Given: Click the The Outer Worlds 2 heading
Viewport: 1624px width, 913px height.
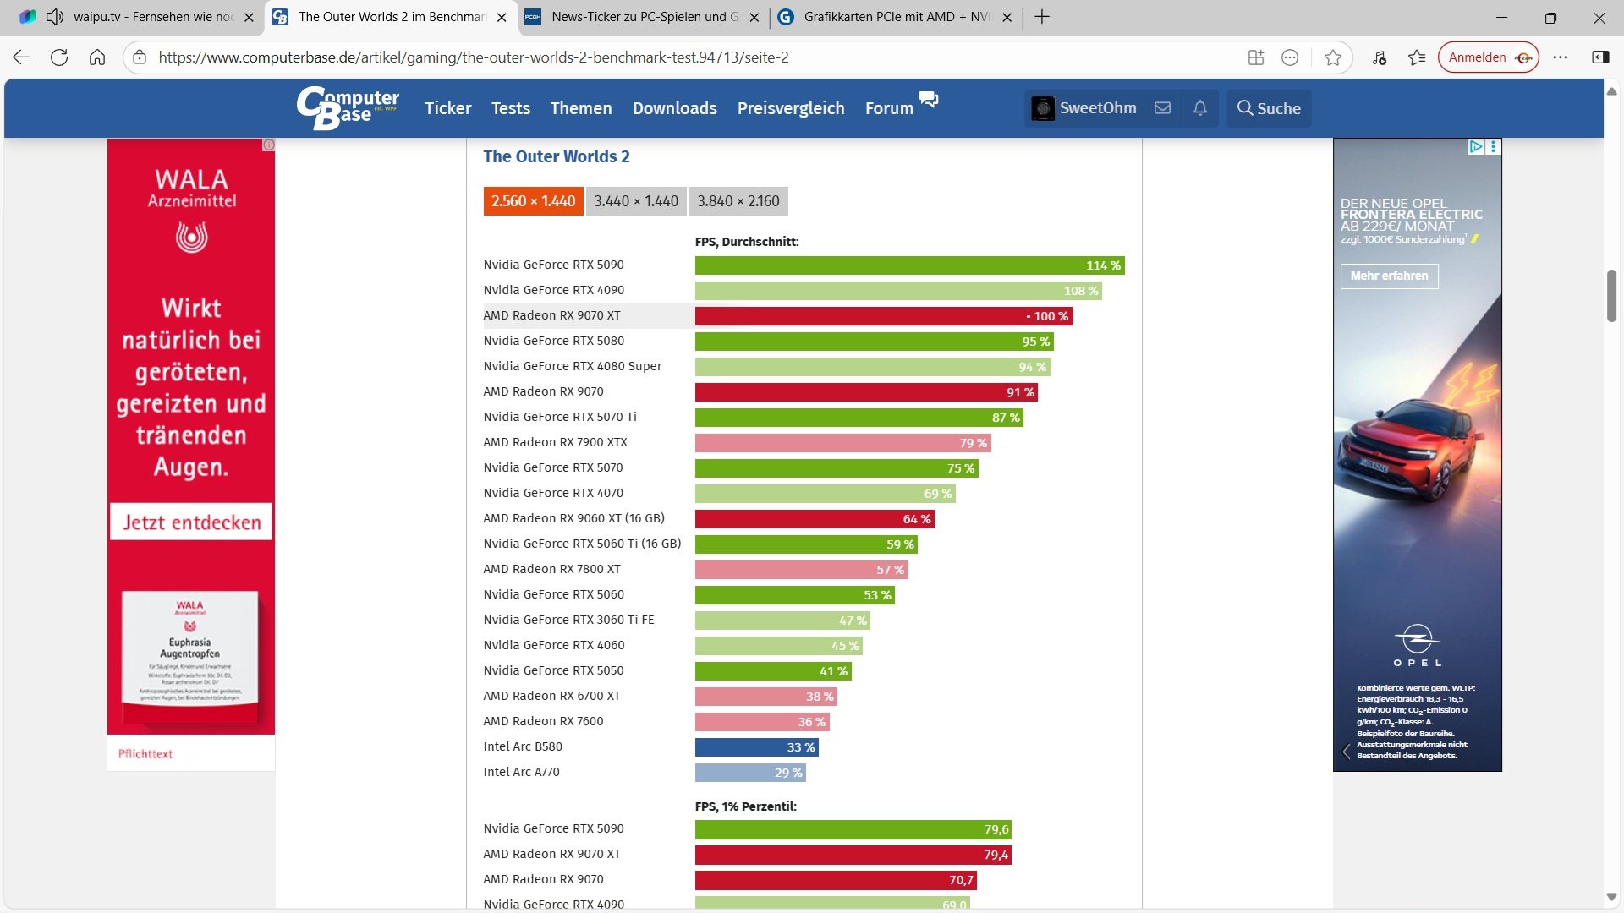Looking at the screenshot, I should click(556, 156).
